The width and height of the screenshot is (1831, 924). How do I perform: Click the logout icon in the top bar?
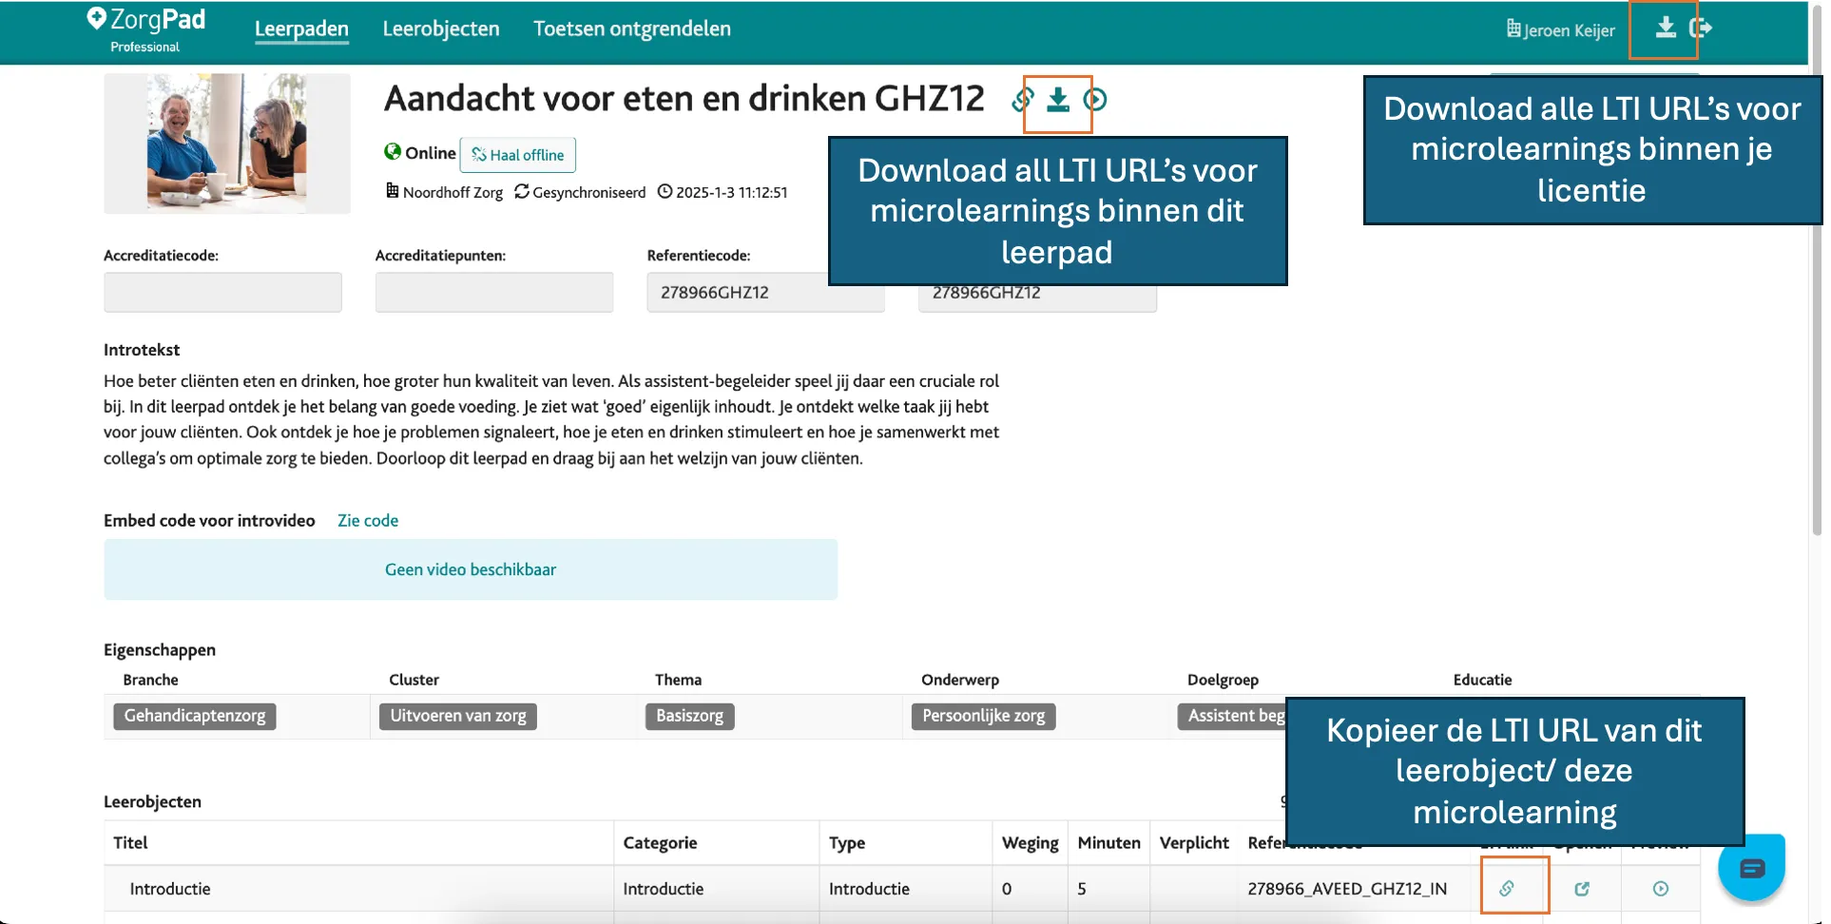point(1701,28)
